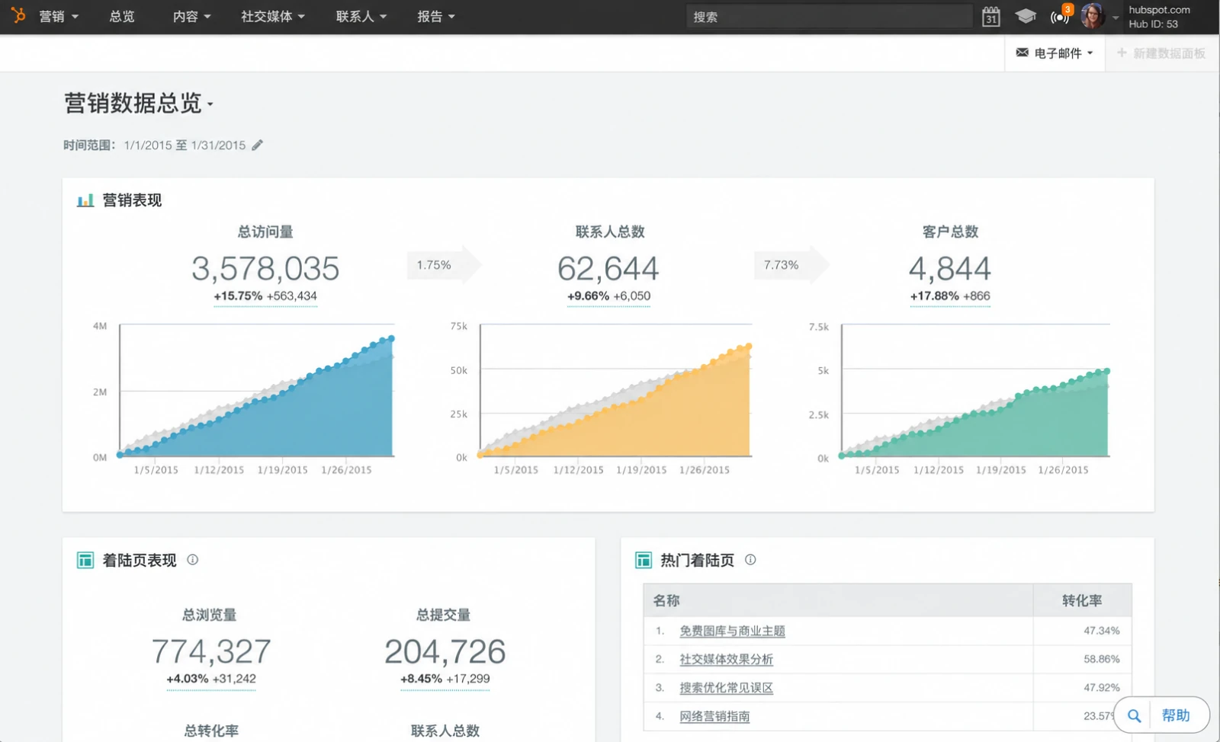
Task: Click 新建数据面板 button
Action: click(x=1161, y=53)
